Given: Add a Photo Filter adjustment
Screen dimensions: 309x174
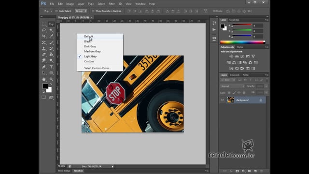Looking at the screenshot, I should pos(245,62).
